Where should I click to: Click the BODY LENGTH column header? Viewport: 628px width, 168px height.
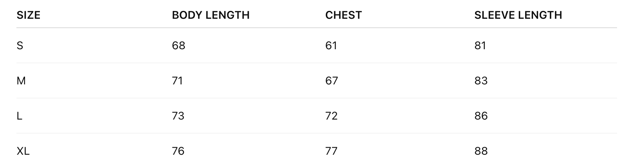210,15
